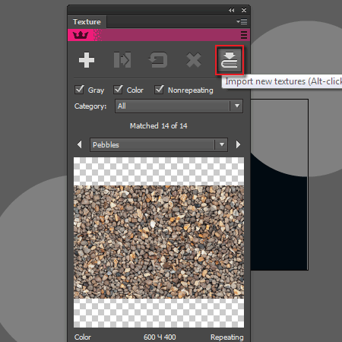Image resolution: width=342 pixels, height=342 pixels.
Task: Click the revert texture icon
Action: 158,60
